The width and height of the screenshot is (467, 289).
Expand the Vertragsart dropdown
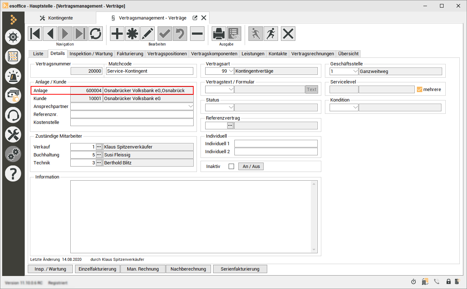tap(231, 71)
